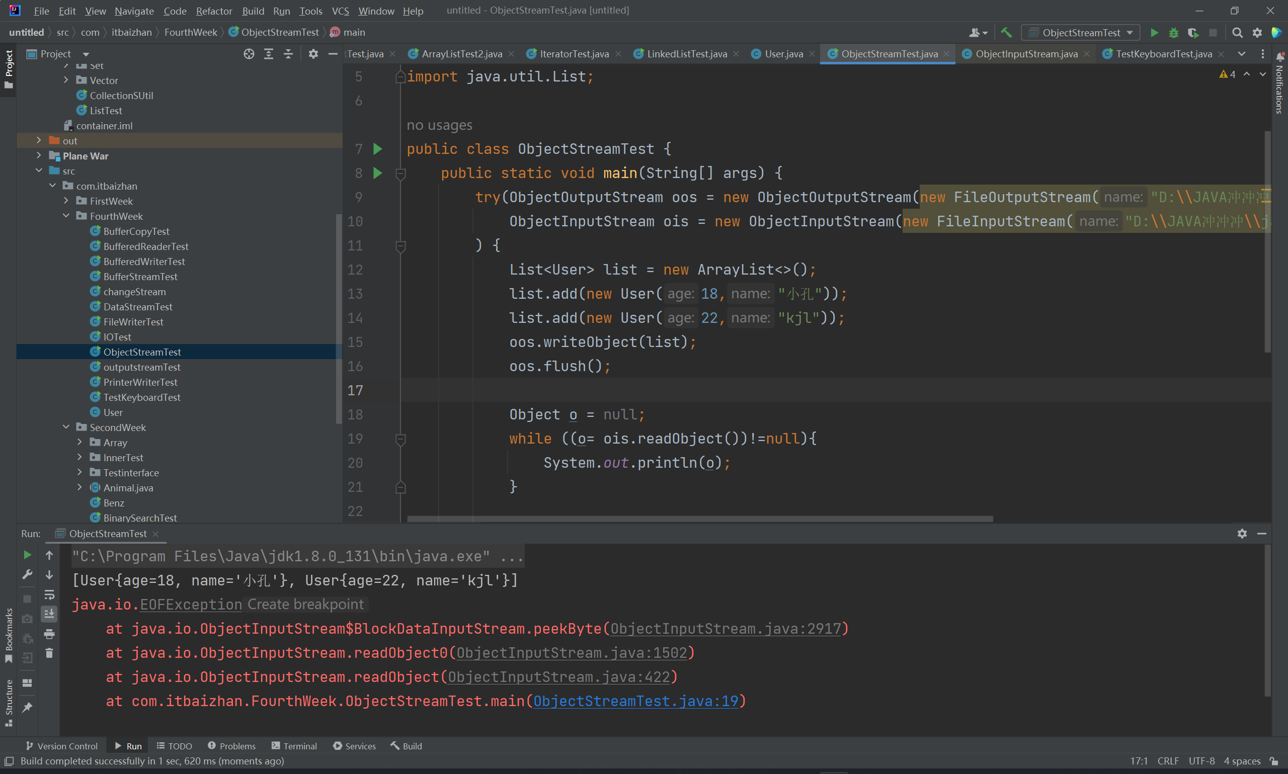Start debugging with the bug icon
The image size is (1288, 774).
[x=1174, y=33]
